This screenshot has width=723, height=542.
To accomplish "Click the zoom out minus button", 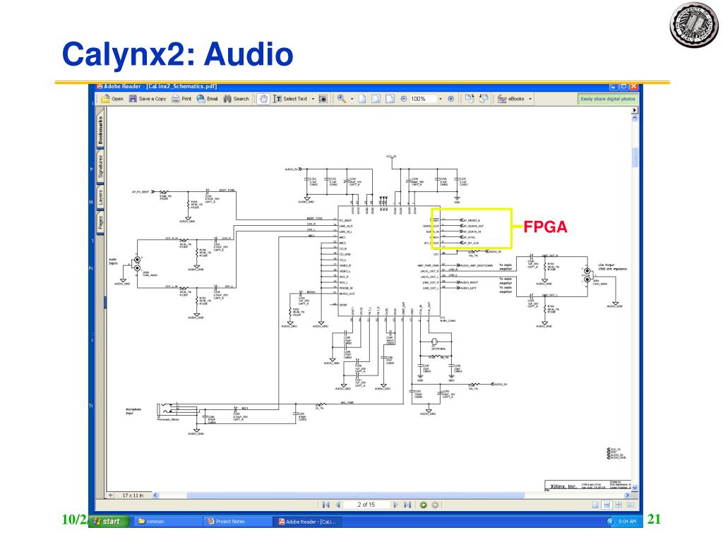I will pos(404,99).
